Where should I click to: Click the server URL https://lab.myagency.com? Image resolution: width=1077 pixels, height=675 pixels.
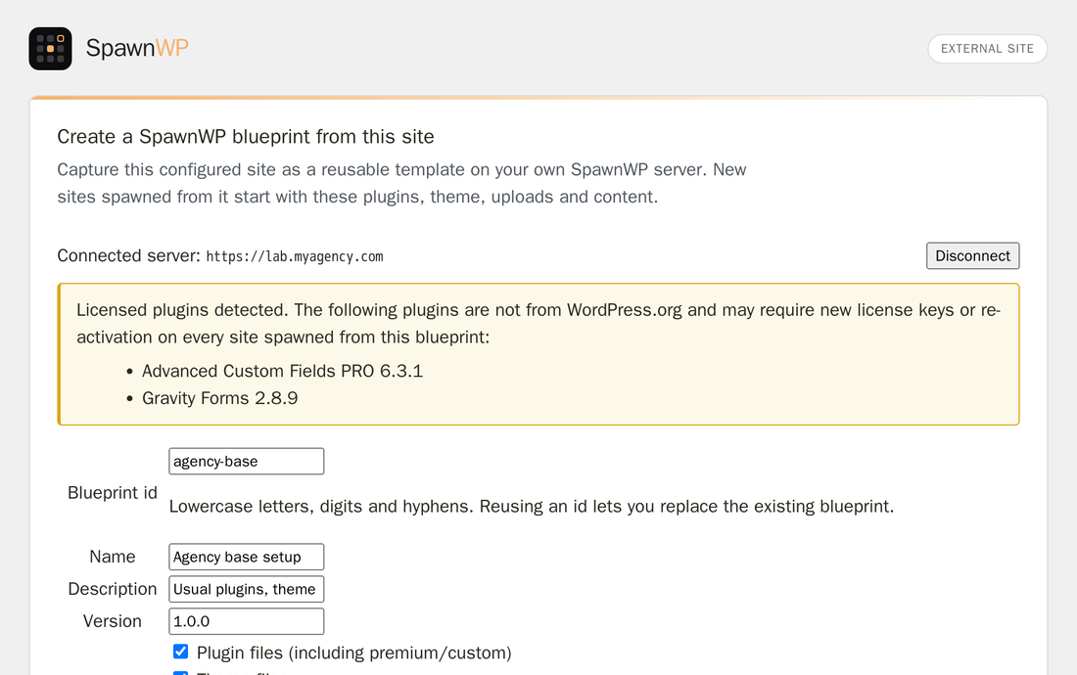(x=295, y=256)
